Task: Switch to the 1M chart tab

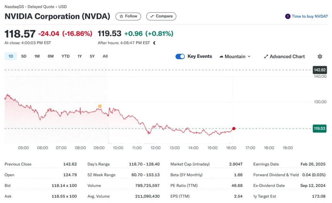Action: [37, 56]
